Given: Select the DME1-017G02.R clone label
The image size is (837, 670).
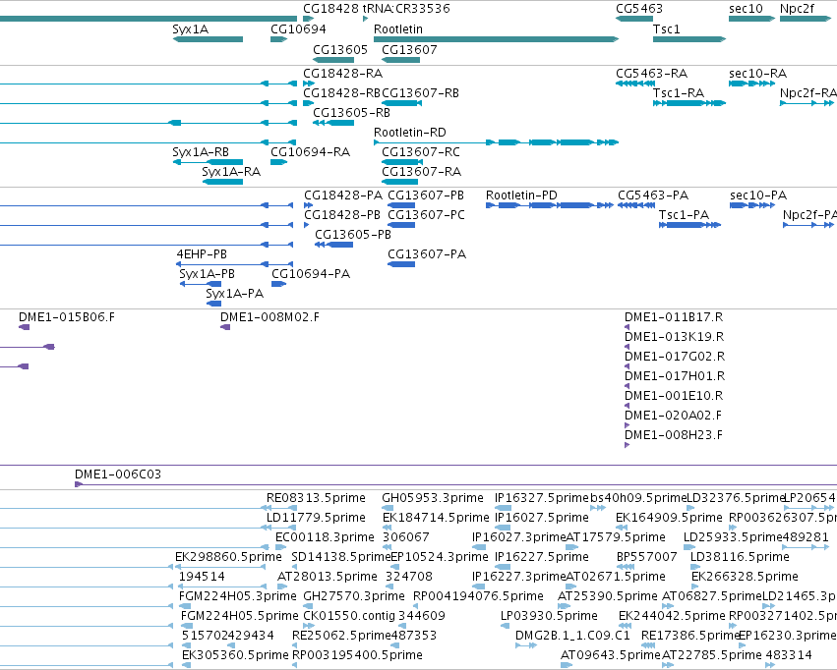Looking at the screenshot, I should pyautogui.click(x=676, y=358).
